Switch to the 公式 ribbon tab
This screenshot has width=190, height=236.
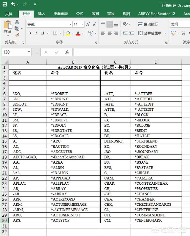pos(80,14)
